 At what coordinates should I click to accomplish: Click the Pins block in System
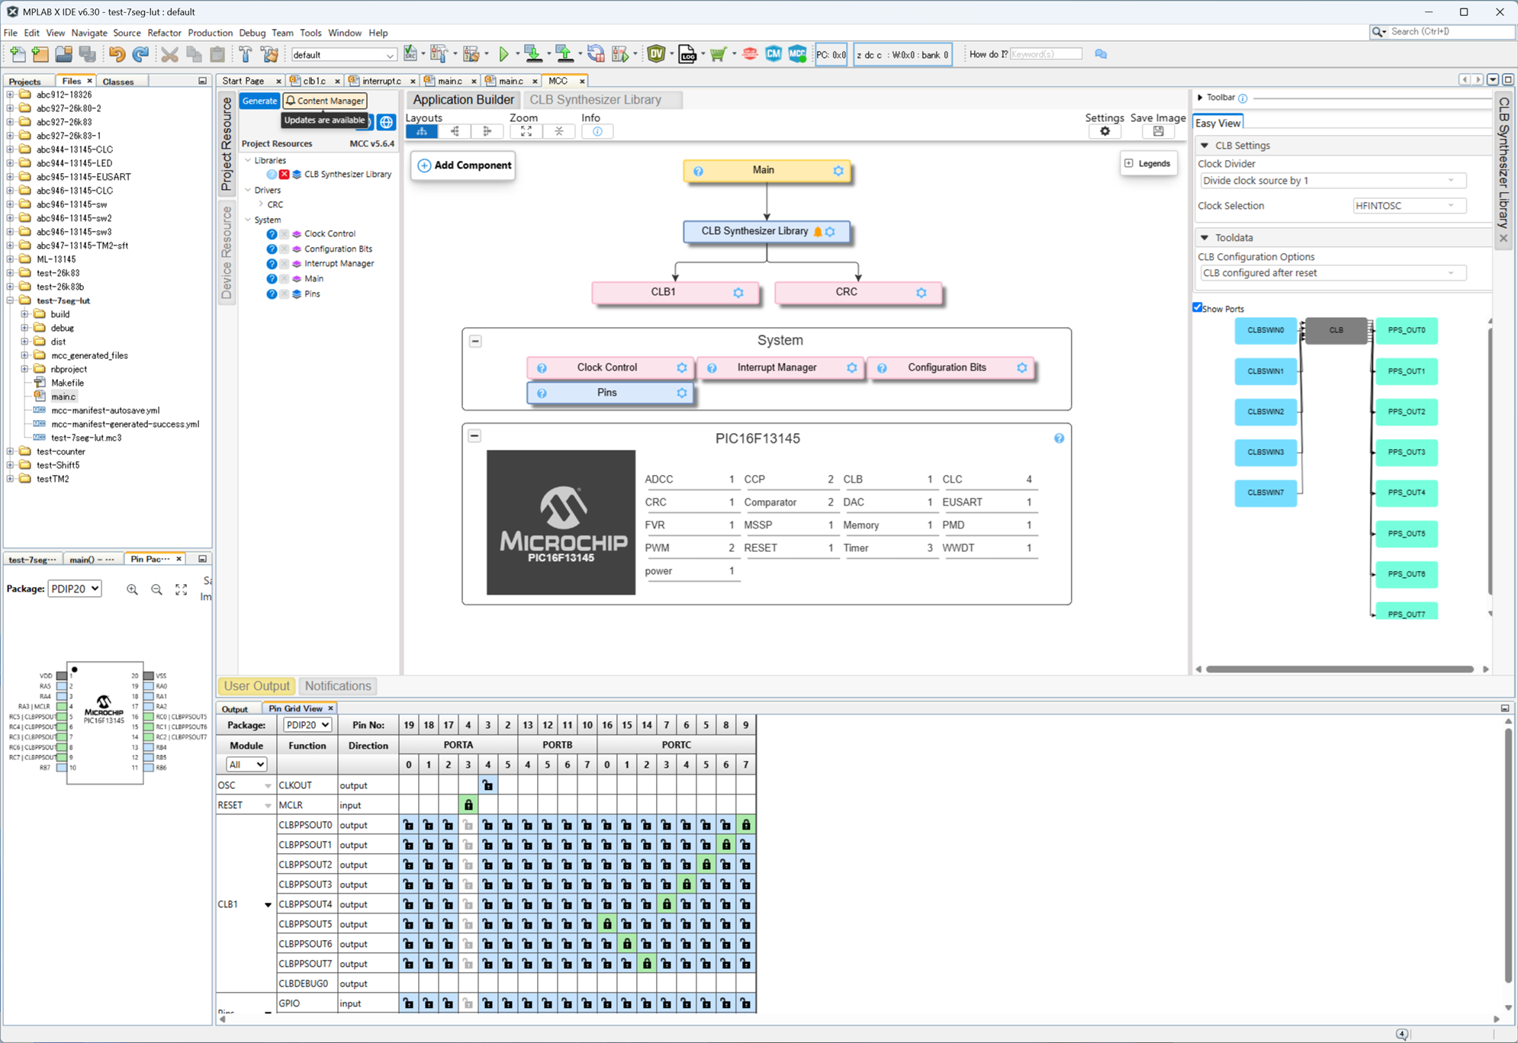tap(609, 393)
